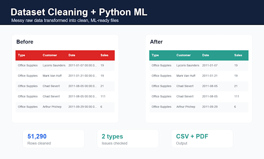Select "Mark Van Huff" in the Before table
Viewport: 264px width, 159px height.
click(x=52, y=76)
